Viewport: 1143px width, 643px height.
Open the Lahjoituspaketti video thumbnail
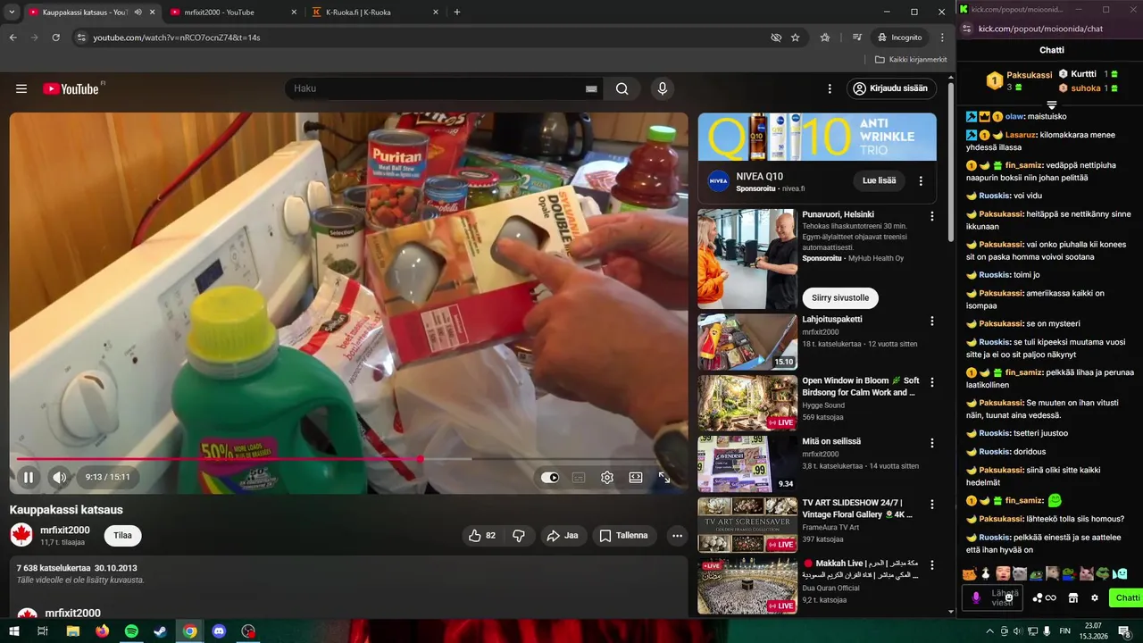tap(747, 341)
